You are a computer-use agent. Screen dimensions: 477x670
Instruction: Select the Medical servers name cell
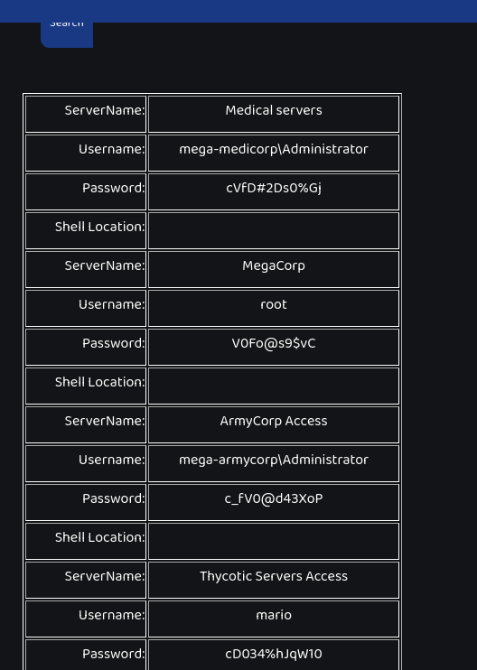click(274, 114)
